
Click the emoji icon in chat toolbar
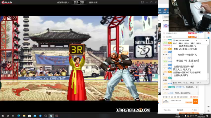point(164,97)
